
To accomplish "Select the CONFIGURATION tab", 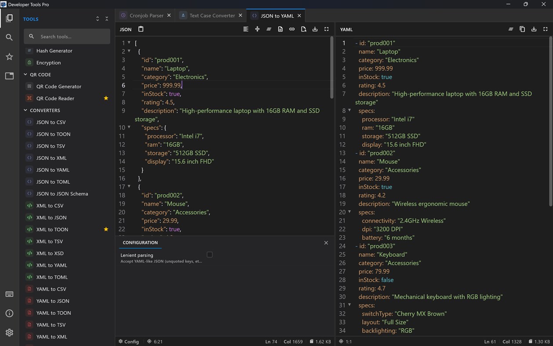I will click(x=140, y=242).
